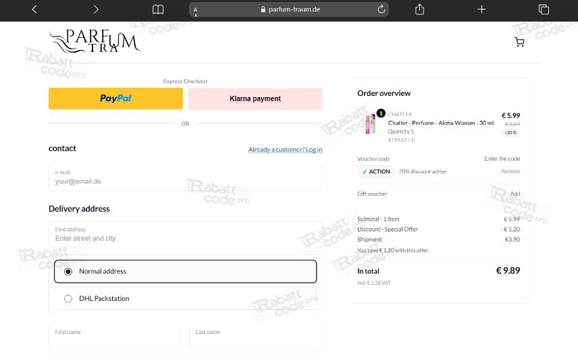This screenshot has height=361, width=578.
Task: Remove the active voucher code
Action: tap(510, 171)
